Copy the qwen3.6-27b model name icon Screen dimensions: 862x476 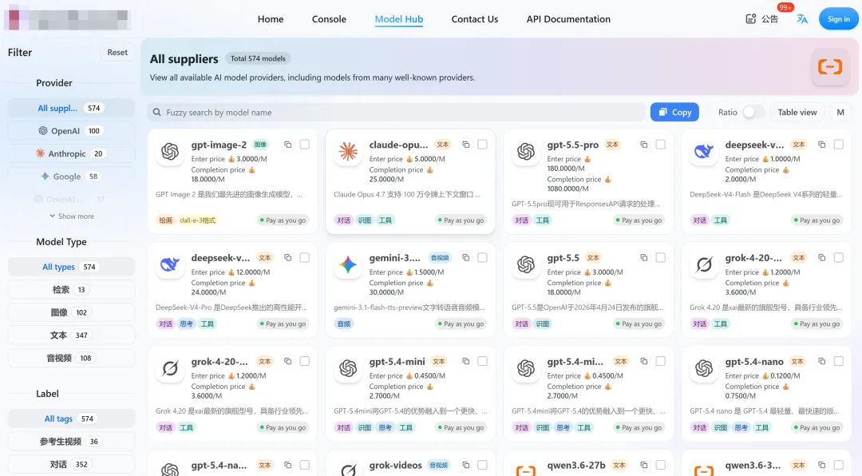644,465
